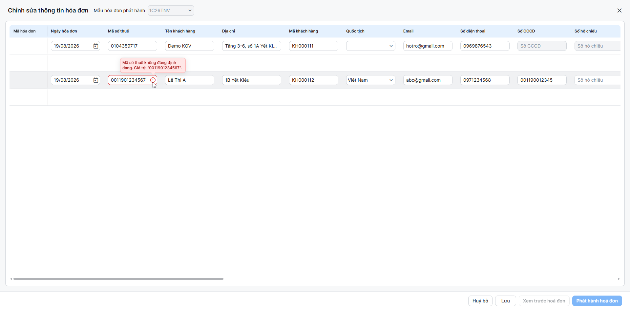This screenshot has height=310, width=630.
Task: Click the Chỉnh sửa thông tin hóa đơn title
Action: (x=48, y=10)
